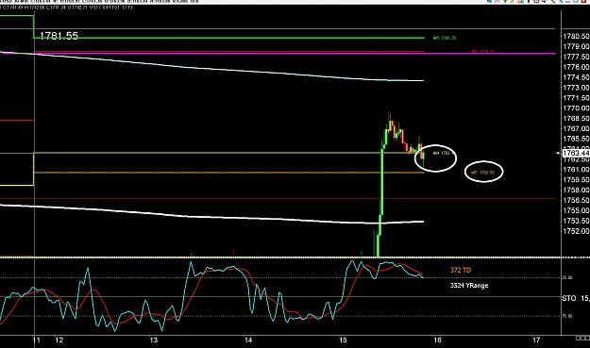The image size is (590, 348).
Task: Click the 1774.50 price axis label
Action: click(x=576, y=77)
